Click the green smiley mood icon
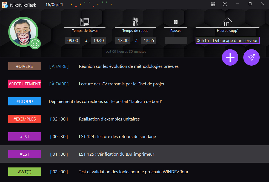This screenshot has width=269, height=182. (35, 44)
